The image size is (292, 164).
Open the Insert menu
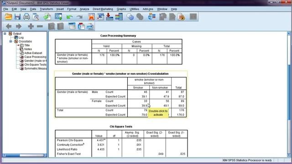(x=60, y=9)
